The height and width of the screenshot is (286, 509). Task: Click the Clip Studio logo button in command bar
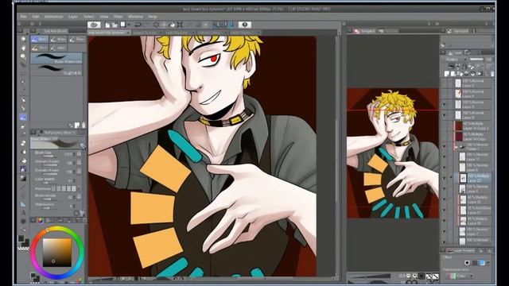(94, 25)
